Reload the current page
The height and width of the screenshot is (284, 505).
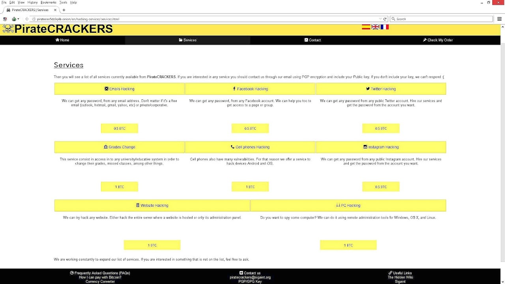(x=385, y=19)
